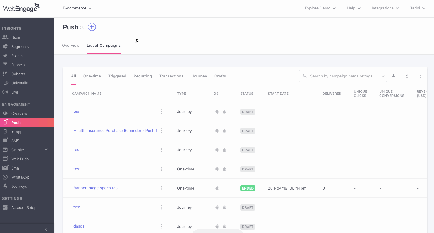Open options menu for dasda campaign
This screenshot has height=233, width=434.
161,226
